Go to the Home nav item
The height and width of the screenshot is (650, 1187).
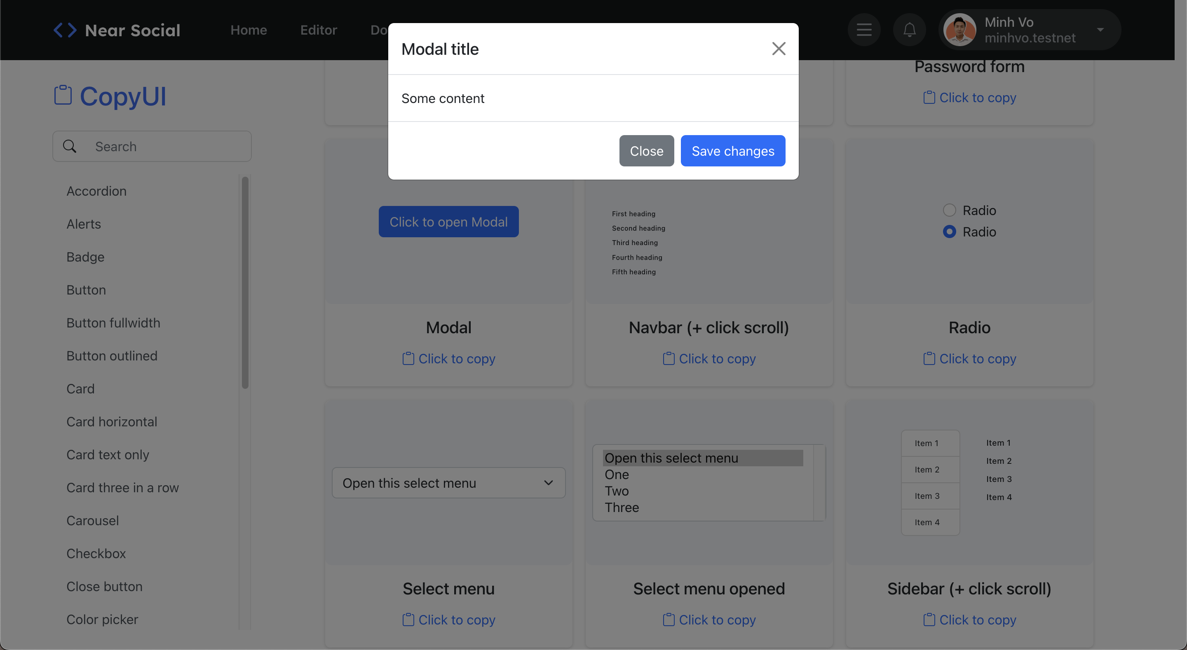[249, 30]
